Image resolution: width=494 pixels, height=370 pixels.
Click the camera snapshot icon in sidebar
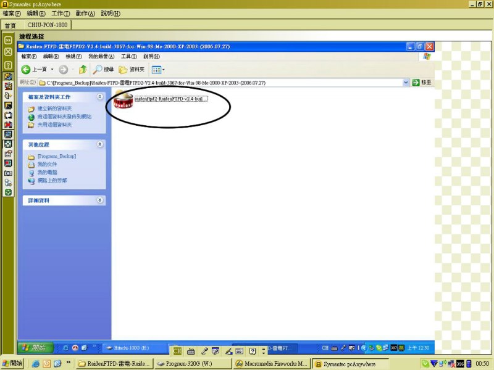click(8, 173)
